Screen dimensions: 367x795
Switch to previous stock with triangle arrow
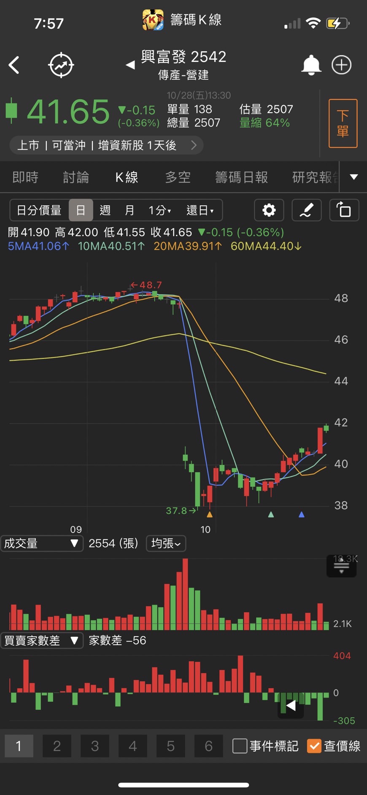(130, 65)
